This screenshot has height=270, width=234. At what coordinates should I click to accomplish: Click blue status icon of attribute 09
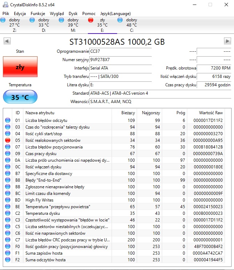(8, 153)
